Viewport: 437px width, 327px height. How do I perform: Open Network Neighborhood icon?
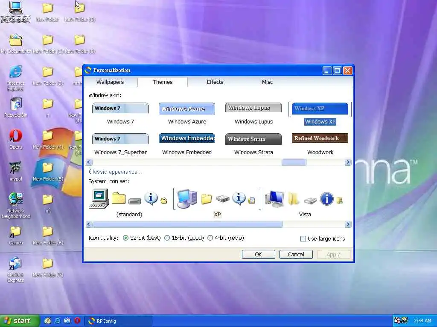16,206
